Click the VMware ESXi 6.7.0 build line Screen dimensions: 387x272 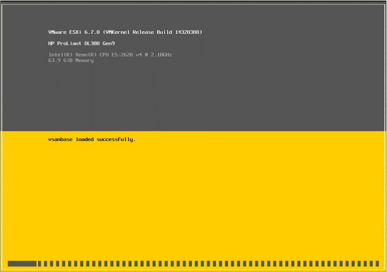tap(125, 32)
